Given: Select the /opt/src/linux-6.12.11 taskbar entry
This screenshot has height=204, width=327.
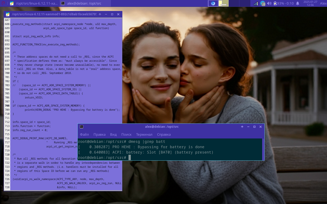Looking at the screenshot, I should tap(34, 3).
